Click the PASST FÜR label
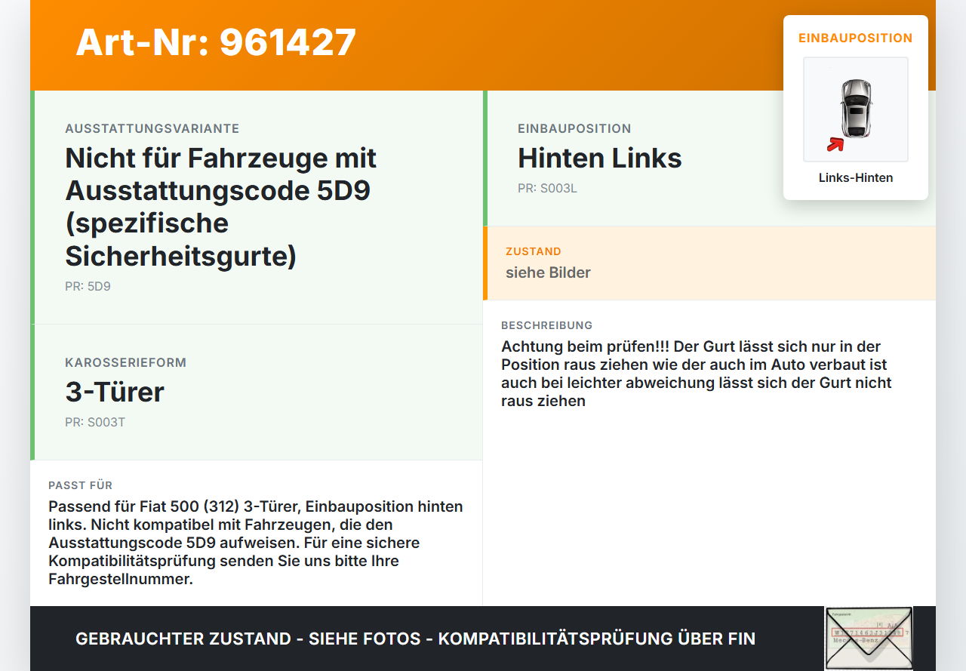This screenshot has height=671, width=966. tap(80, 485)
